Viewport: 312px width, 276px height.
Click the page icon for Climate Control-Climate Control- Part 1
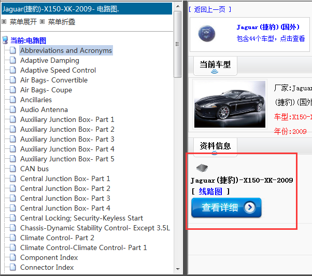[x=13, y=247]
